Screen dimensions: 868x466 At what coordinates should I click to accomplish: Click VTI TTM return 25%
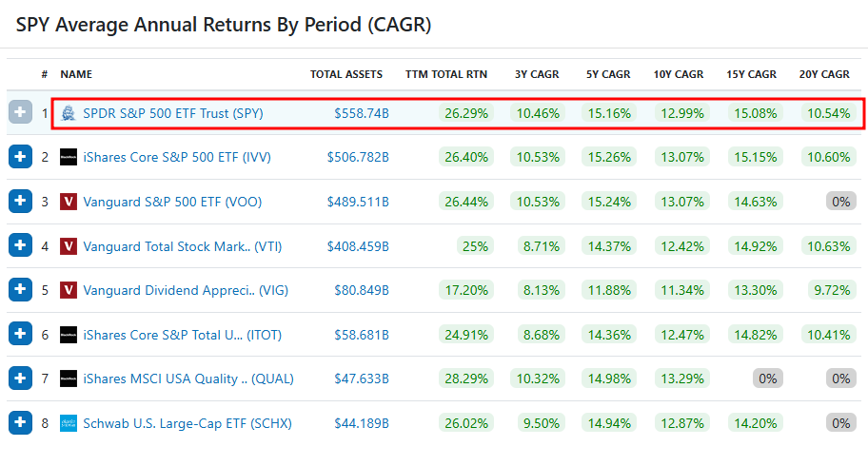pyautogui.click(x=475, y=246)
